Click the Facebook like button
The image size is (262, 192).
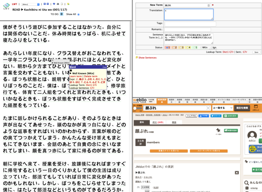click(x=204, y=116)
